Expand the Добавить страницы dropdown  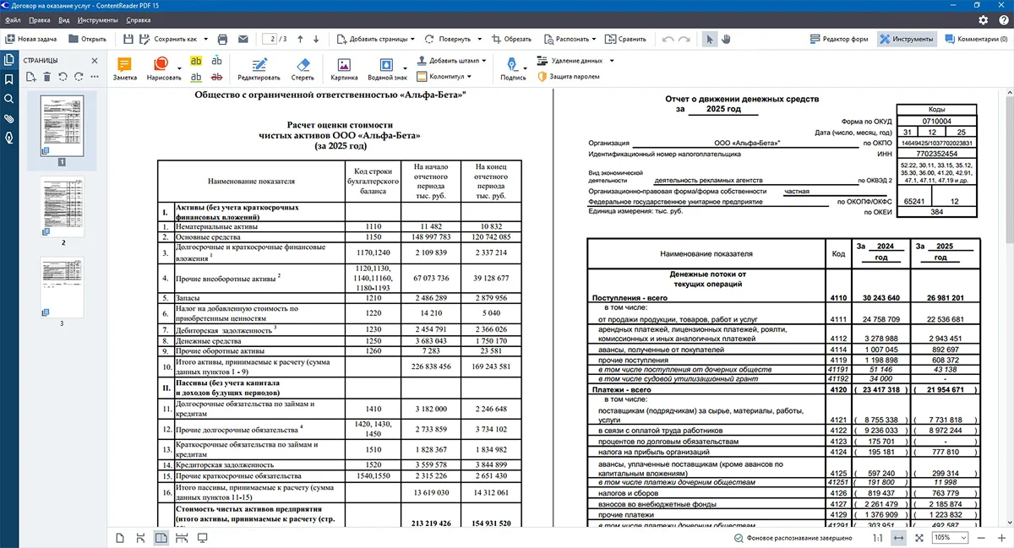[375, 39]
